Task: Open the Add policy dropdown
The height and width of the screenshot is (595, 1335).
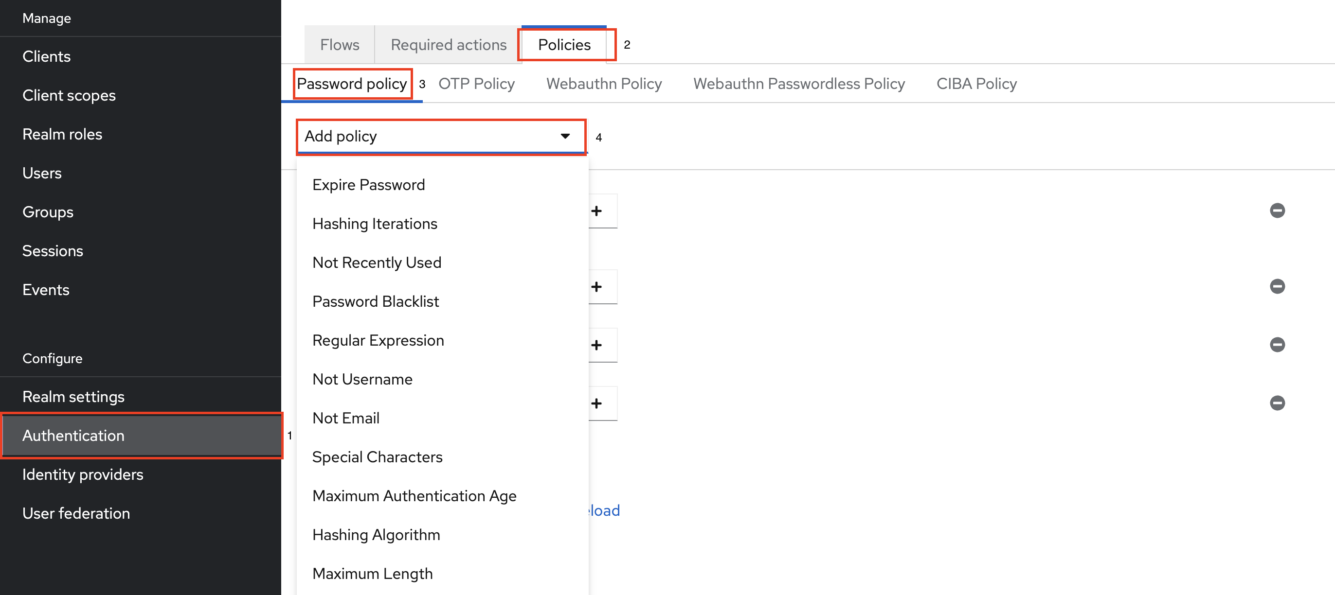Action: (x=439, y=135)
